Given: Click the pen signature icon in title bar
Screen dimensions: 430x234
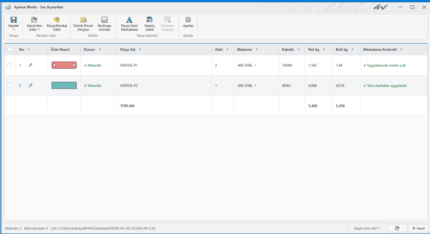Looking at the screenshot, I should pos(380,7).
